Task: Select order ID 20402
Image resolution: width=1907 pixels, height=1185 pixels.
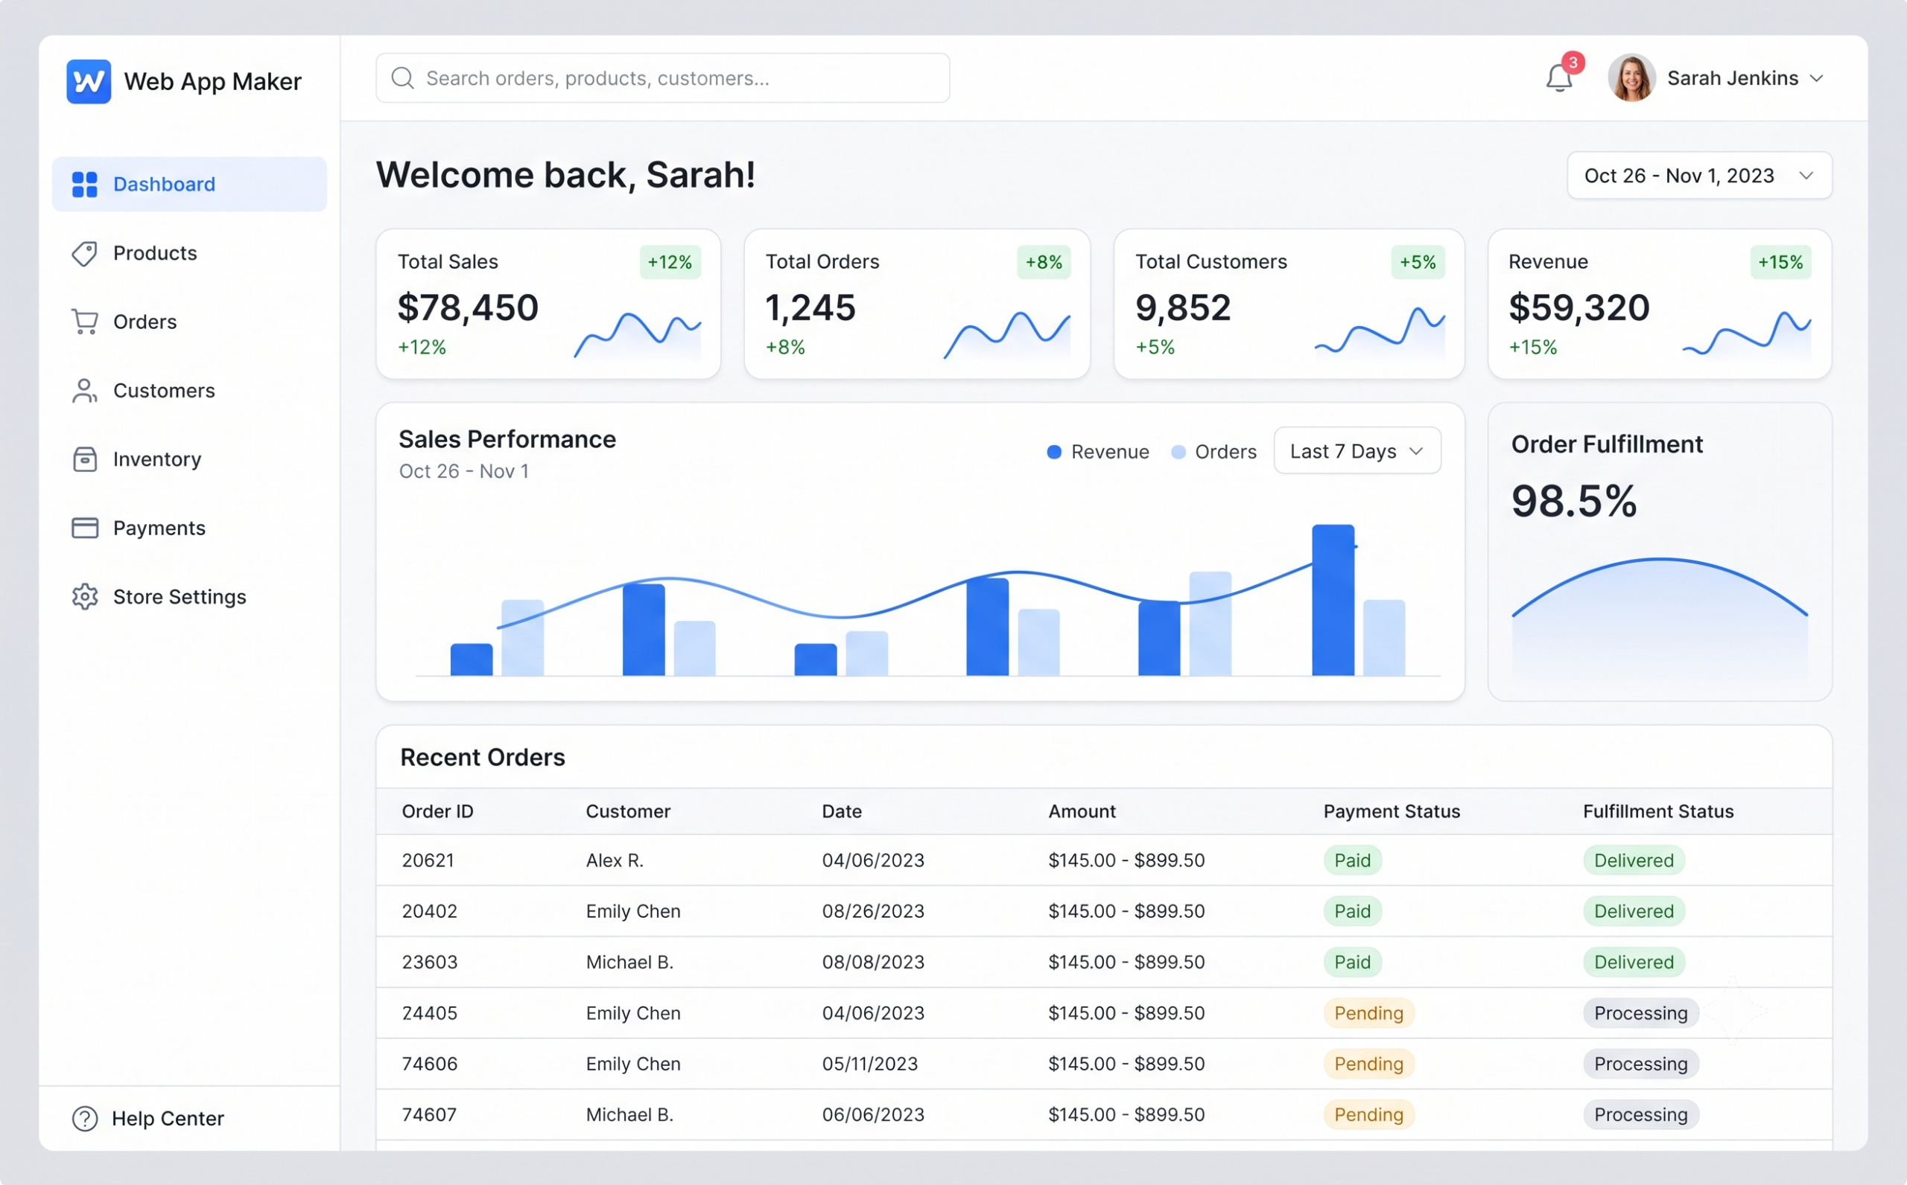Action: pyautogui.click(x=430, y=912)
